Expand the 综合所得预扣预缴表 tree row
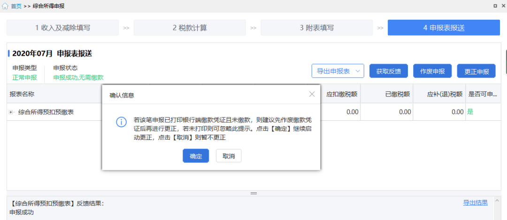 (x=11, y=112)
